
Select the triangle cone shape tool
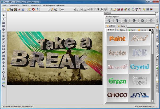(3, 66)
